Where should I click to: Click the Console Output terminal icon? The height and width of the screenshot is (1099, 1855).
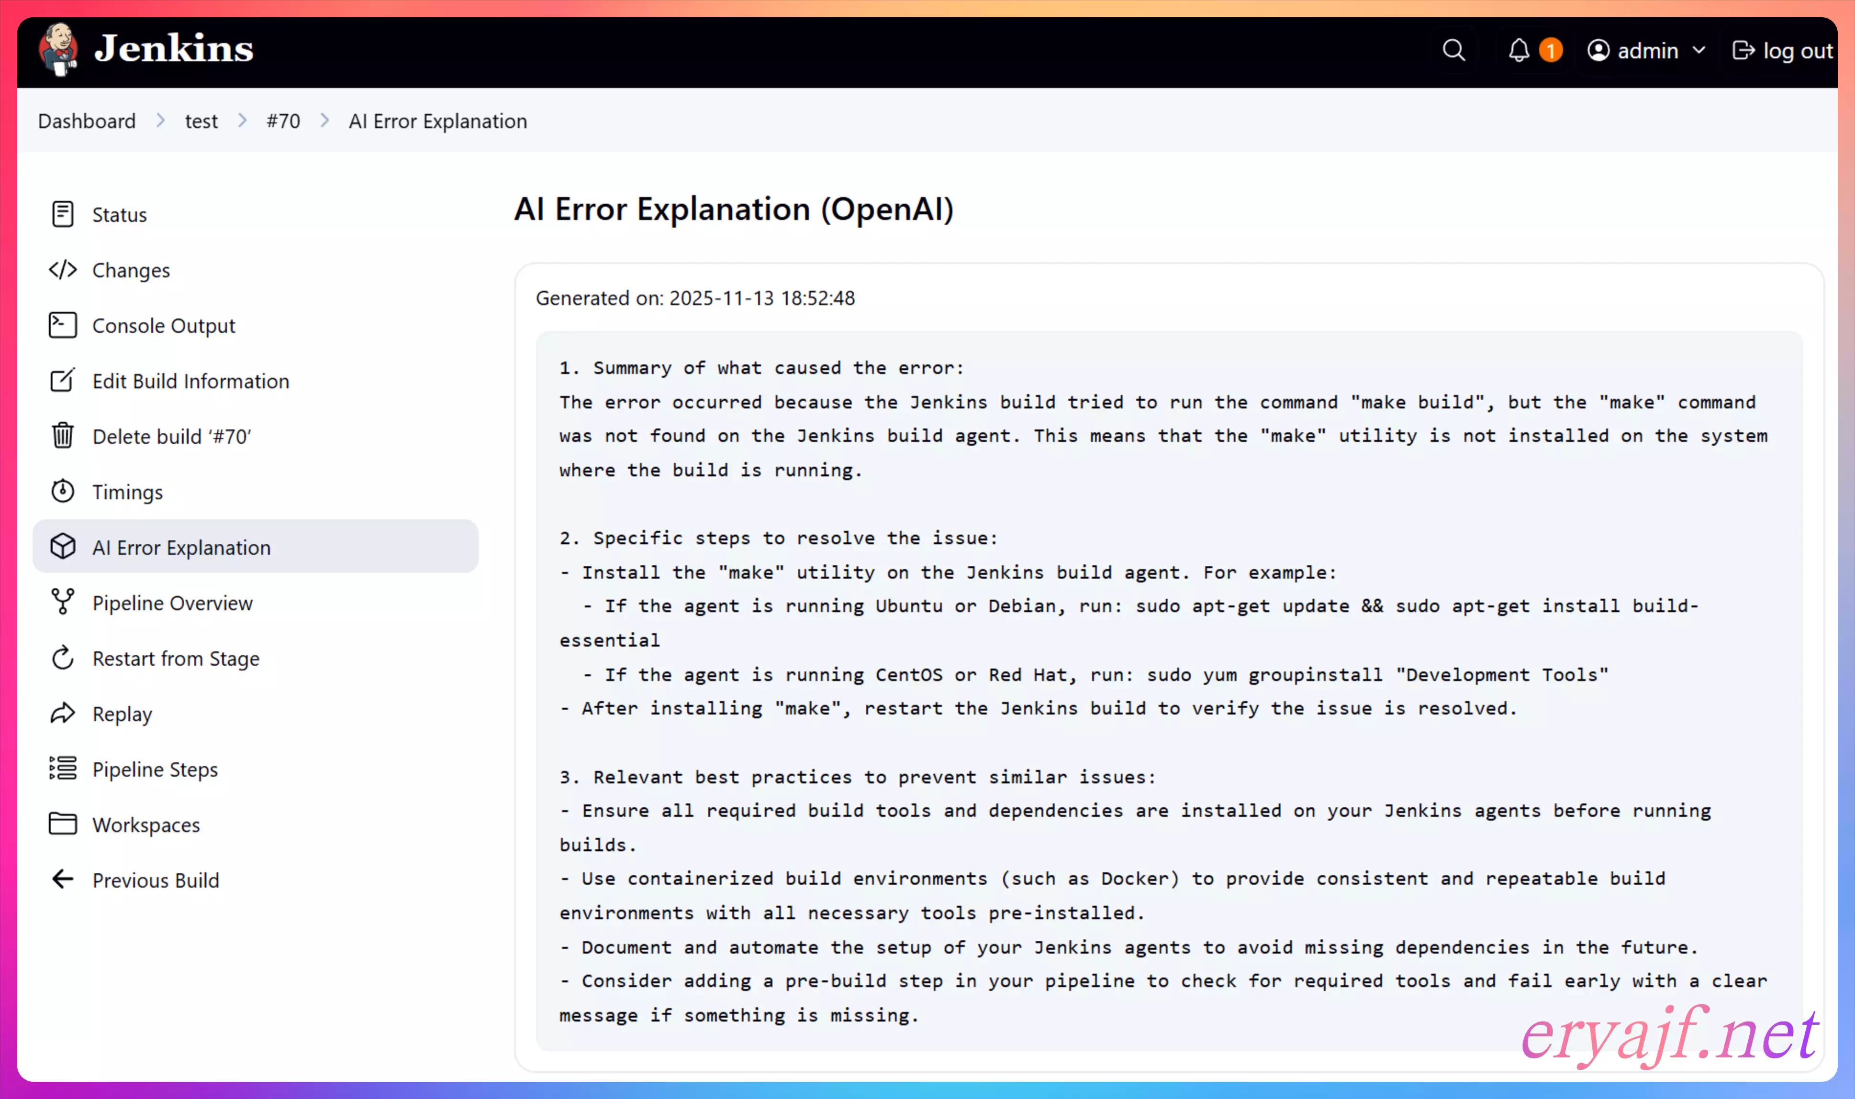click(63, 325)
